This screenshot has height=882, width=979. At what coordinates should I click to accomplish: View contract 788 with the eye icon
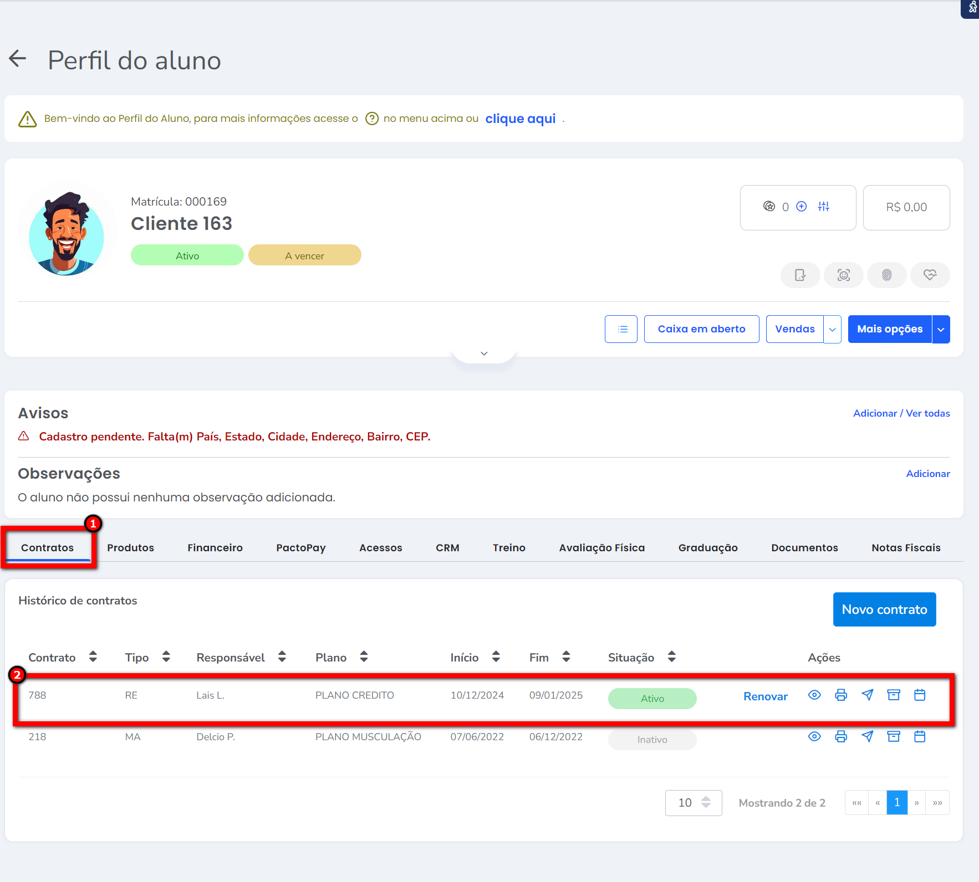[x=814, y=695]
